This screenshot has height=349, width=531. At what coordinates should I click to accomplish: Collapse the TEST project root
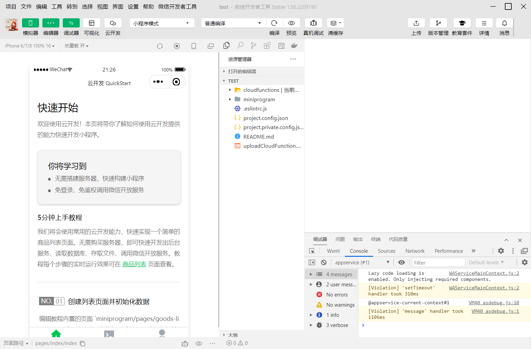tap(262, 81)
